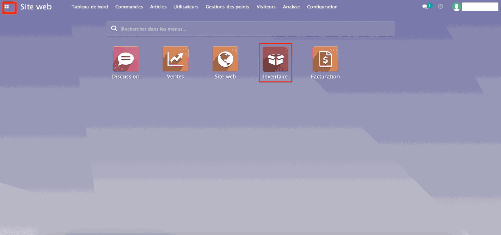Image resolution: width=501 pixels, height=235 pixels.
Task: Open the Commandes menu
Action: pos(129,7)
